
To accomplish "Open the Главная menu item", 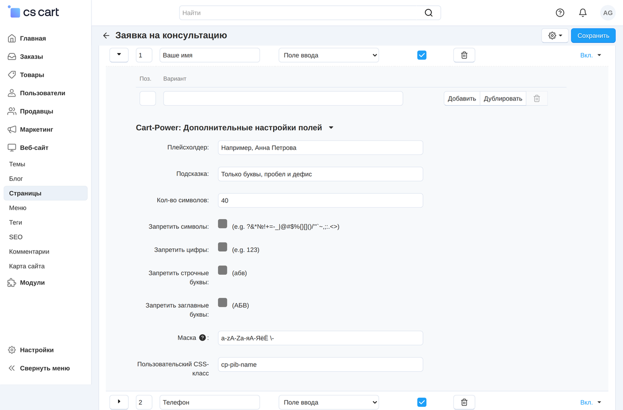I will tap(33, 38).
